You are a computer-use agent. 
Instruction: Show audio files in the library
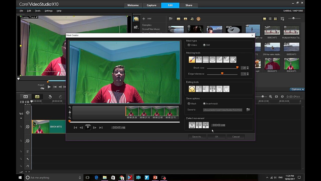(x=192, y=19)
